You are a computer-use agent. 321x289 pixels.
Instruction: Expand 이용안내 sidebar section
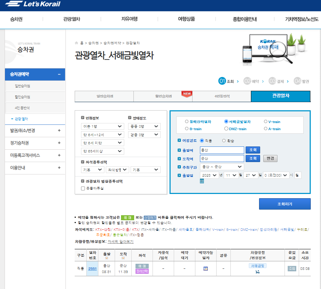[59, 168]
